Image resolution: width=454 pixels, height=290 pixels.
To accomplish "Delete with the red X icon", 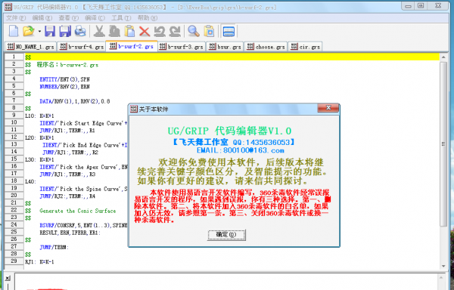I will [x=145, y=31].
